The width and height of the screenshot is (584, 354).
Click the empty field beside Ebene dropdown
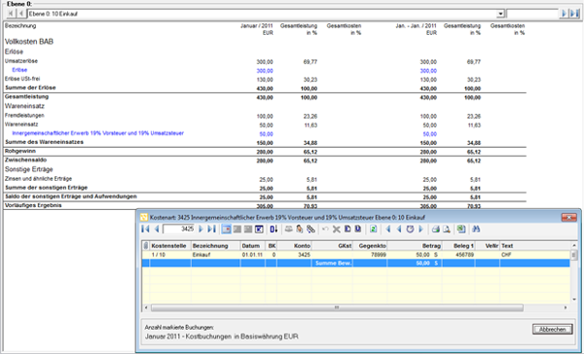(x=532, y=14)
